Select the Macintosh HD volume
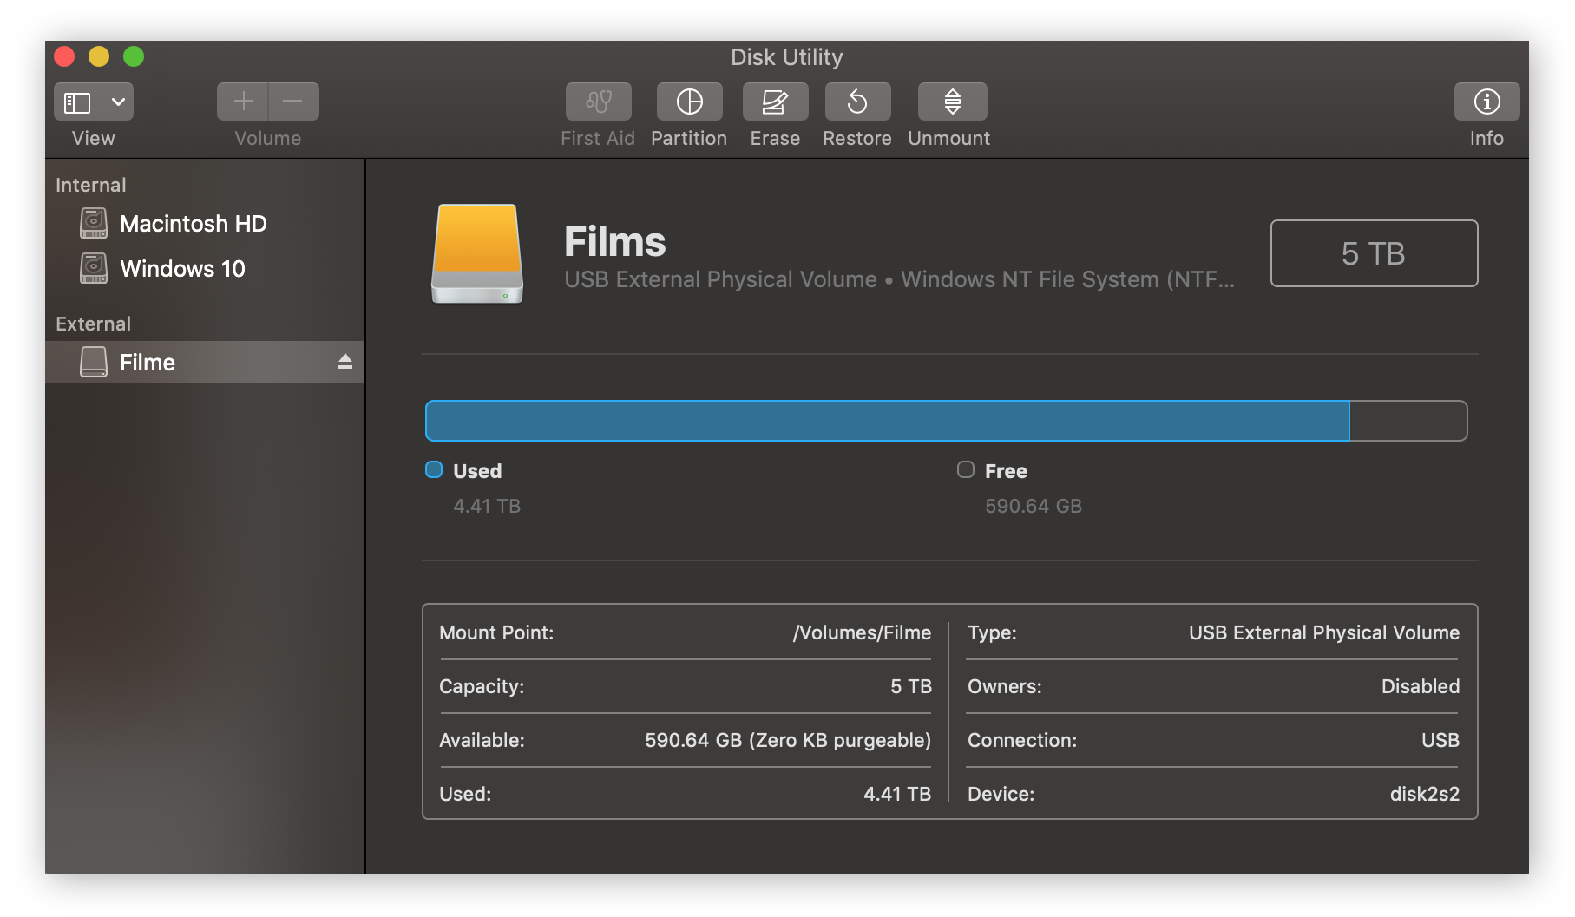The width and height of the screenshot is (1575, 917). (193, 223)
